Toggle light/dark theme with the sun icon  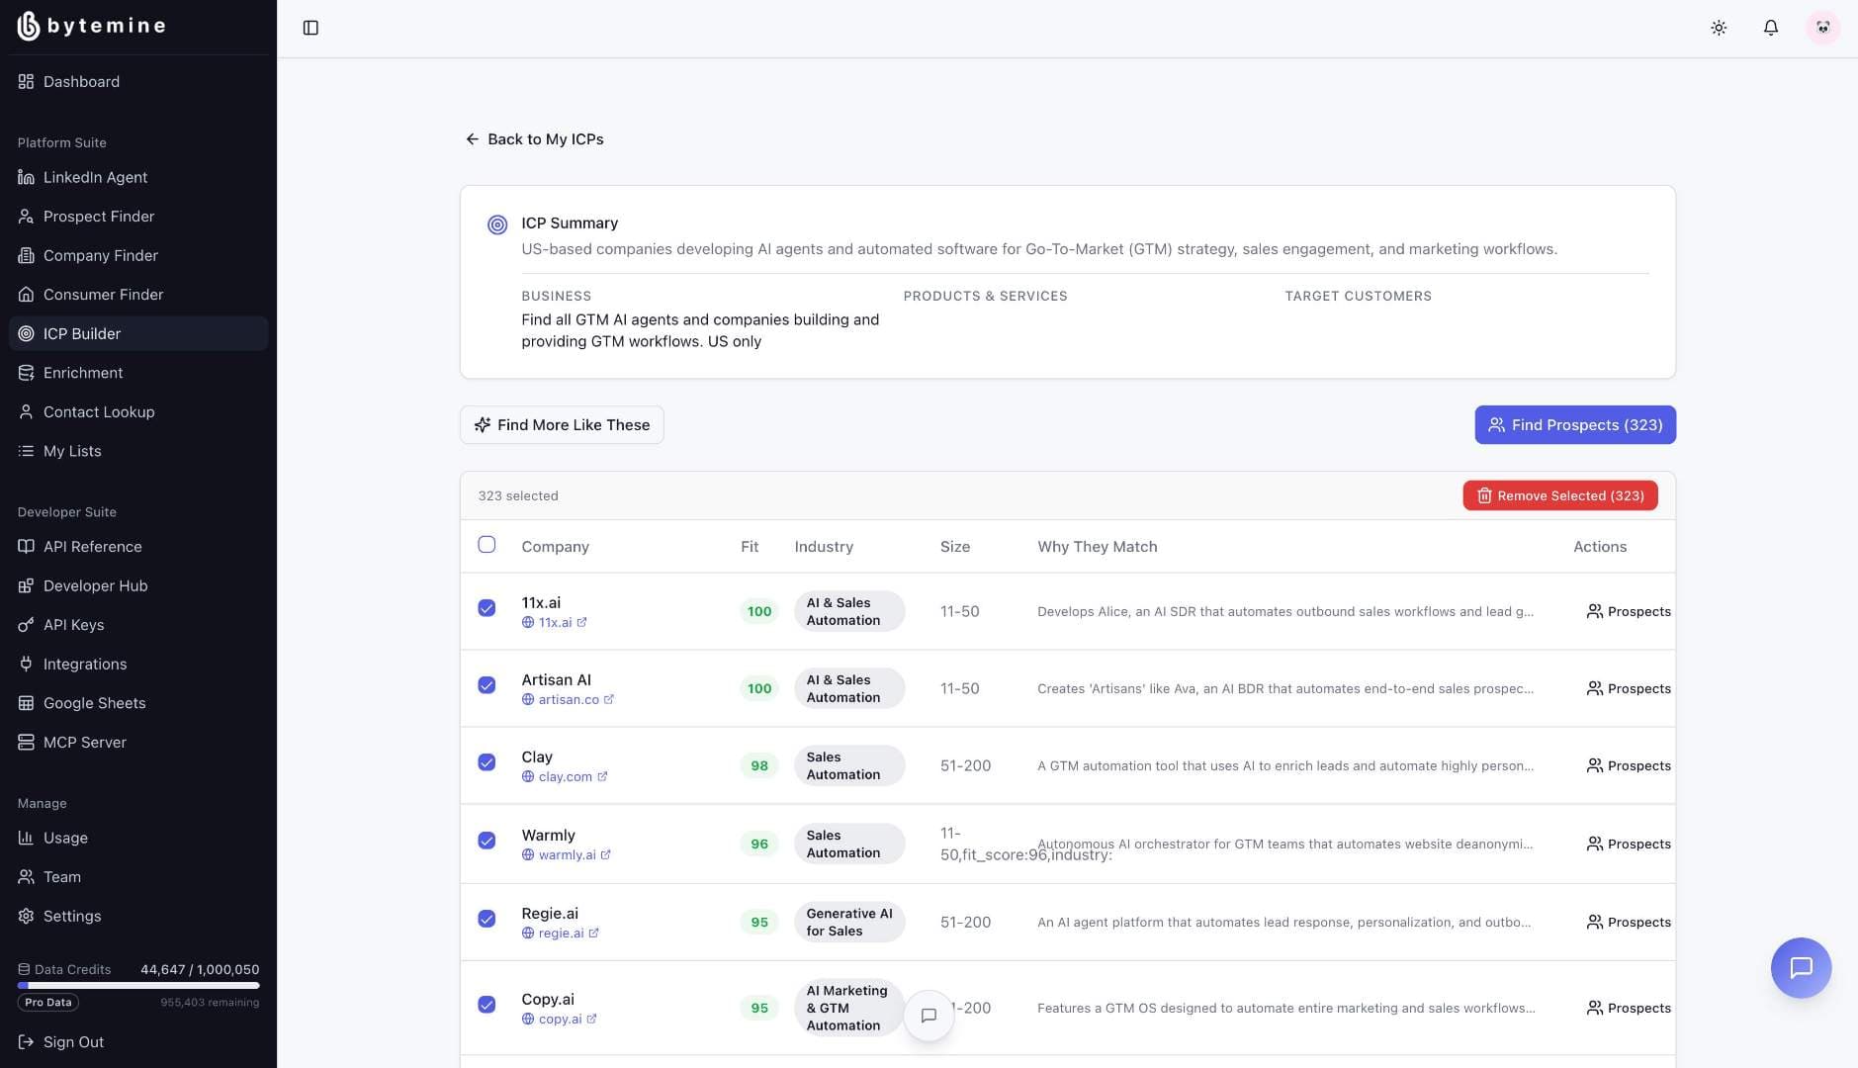(1718, 28)
